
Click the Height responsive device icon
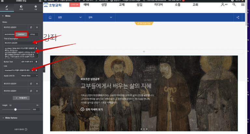tap(10, 105)
